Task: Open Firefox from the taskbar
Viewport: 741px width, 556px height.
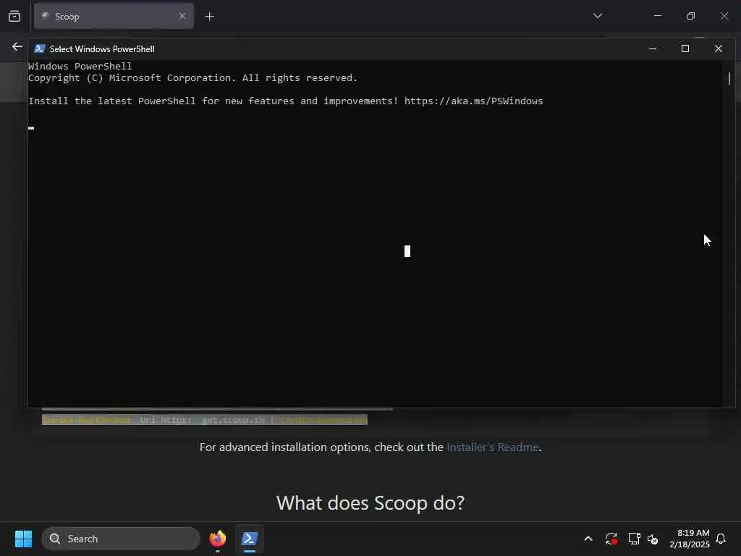Action: [x=218, y=539]
